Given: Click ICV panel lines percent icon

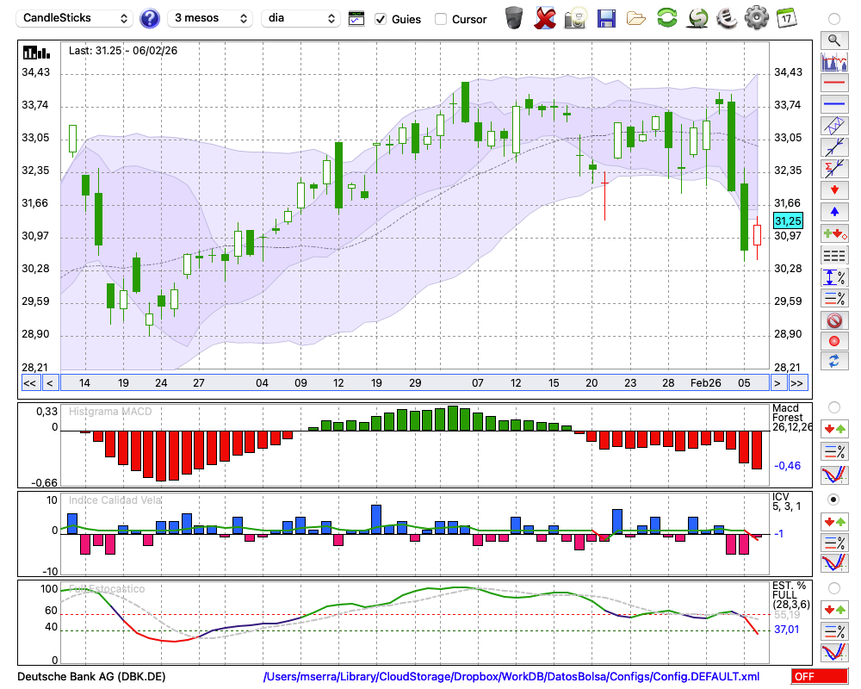Looking at the screenshot, I should coord(834,543).
